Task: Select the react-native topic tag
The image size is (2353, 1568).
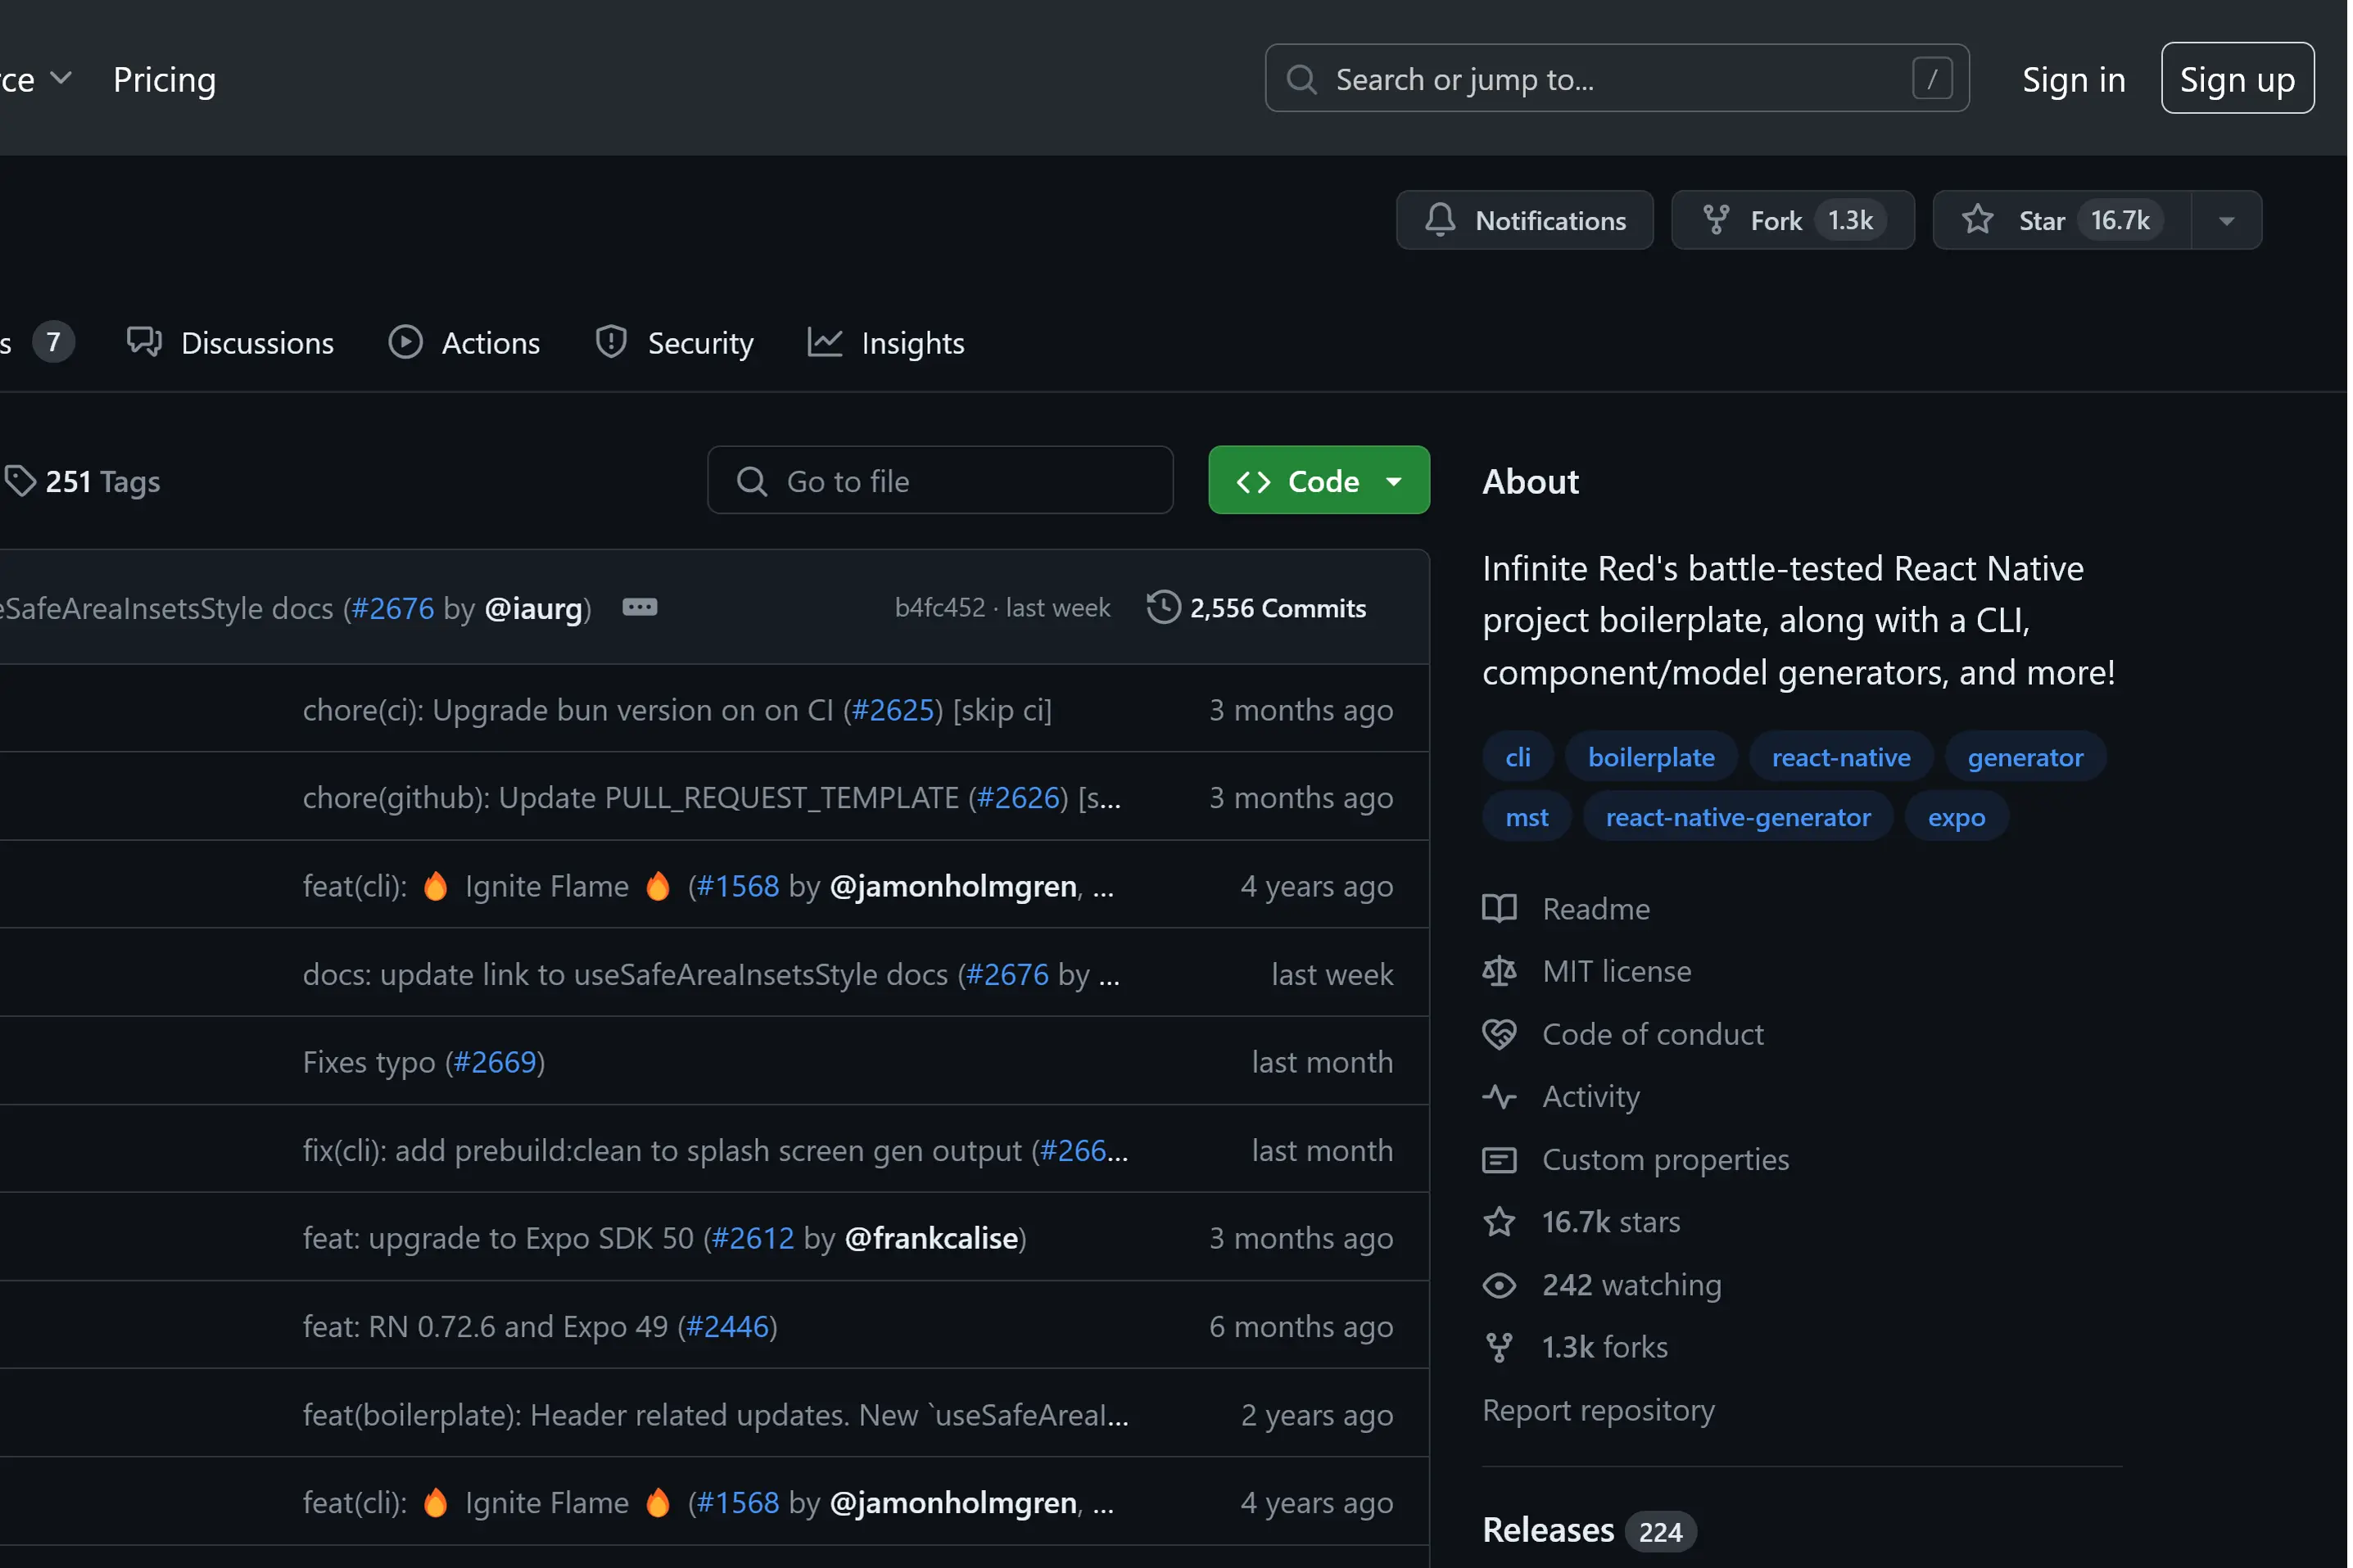Action: click(x=1840, y=757)
